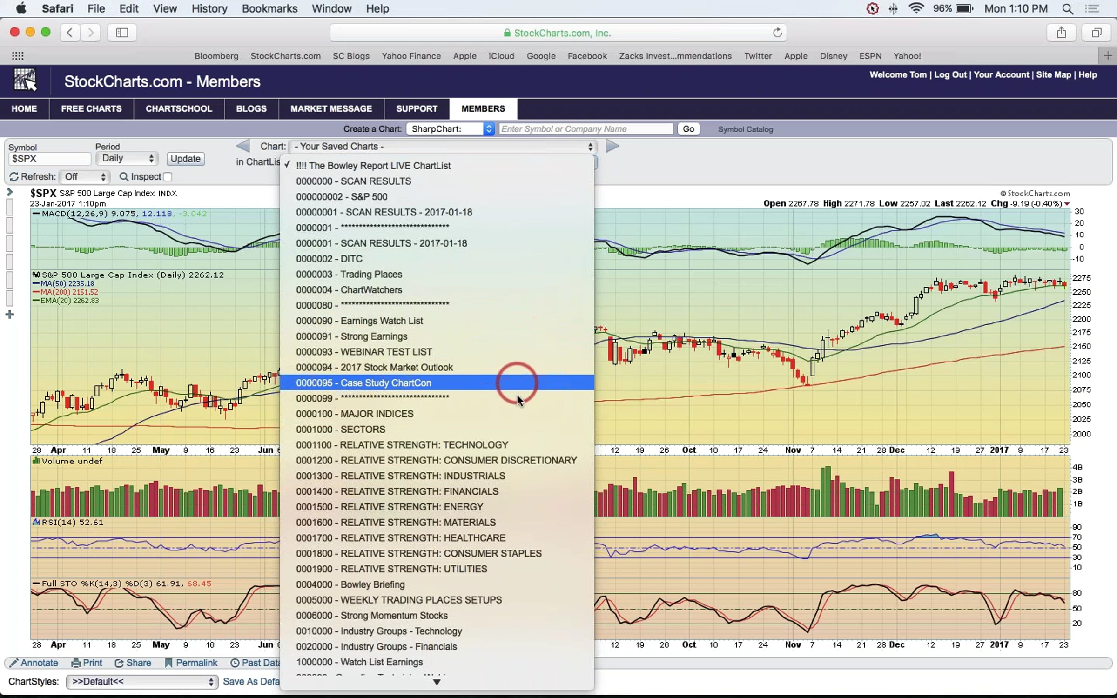The width and height of the screenshot is (1117, 698).
Task: Choose 0006000 - Strong Momentum Stocks
Action: click(437, 615)
